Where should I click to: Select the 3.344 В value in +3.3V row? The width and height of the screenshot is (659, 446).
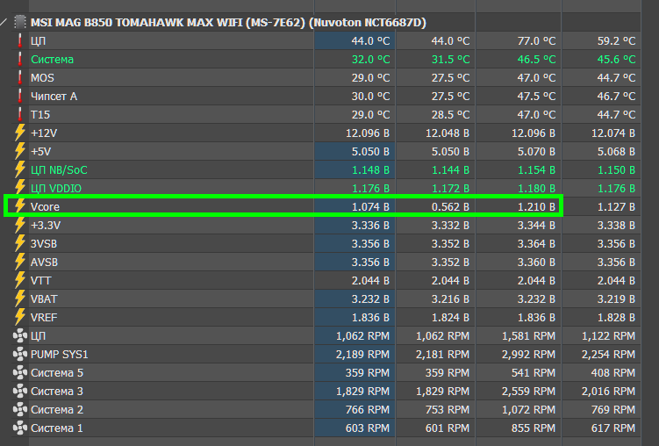[536, 226]
